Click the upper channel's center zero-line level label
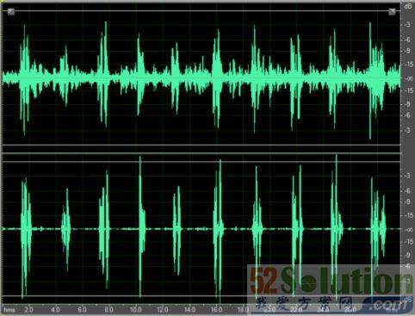This screenshot has height=316, width=415. [407, 79]
